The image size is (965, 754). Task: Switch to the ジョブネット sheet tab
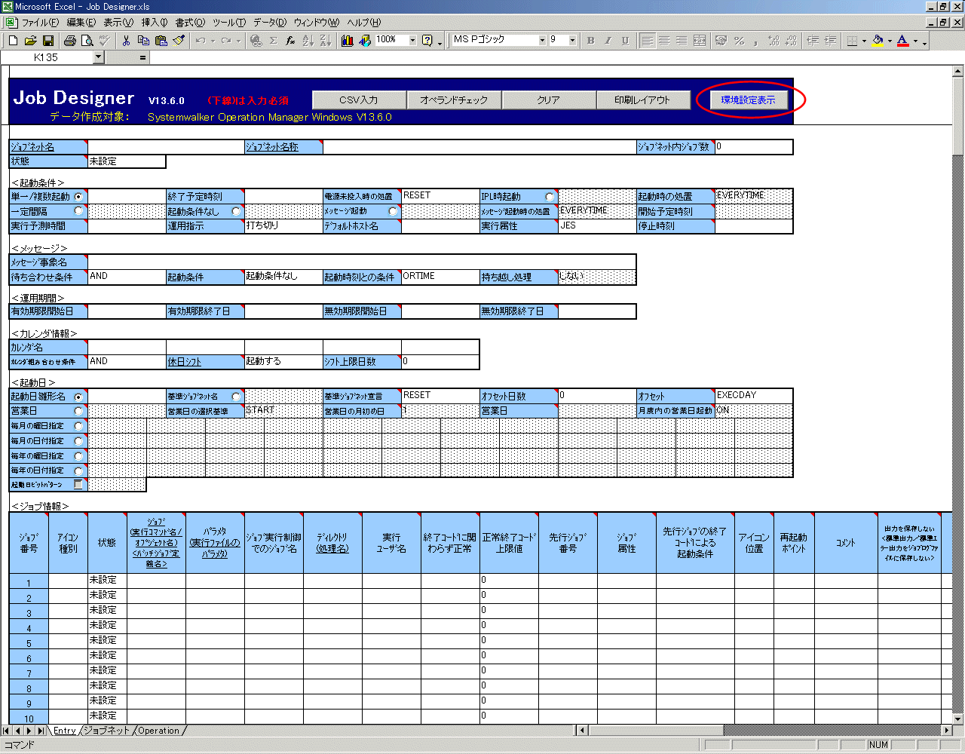point(106,731)
